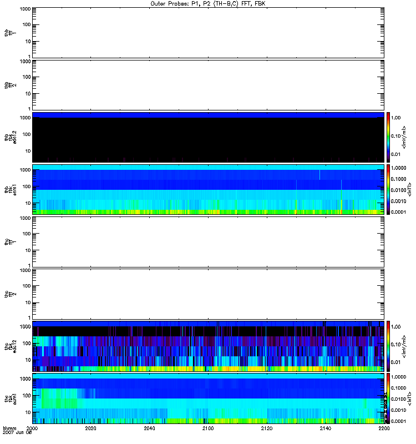The image size is (416, 444).
Task: Click the 2140 time axis label
Action: click(326, 428)
